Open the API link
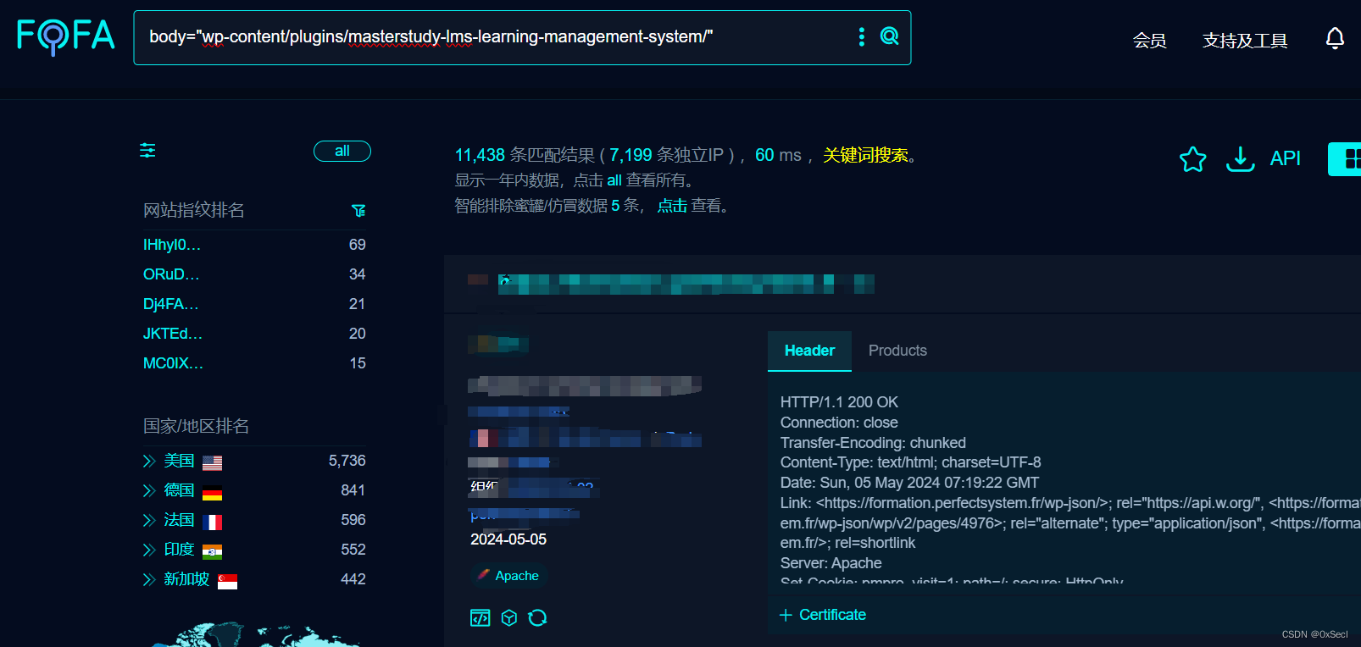The image size is (1361, 647). (1285, 158)
